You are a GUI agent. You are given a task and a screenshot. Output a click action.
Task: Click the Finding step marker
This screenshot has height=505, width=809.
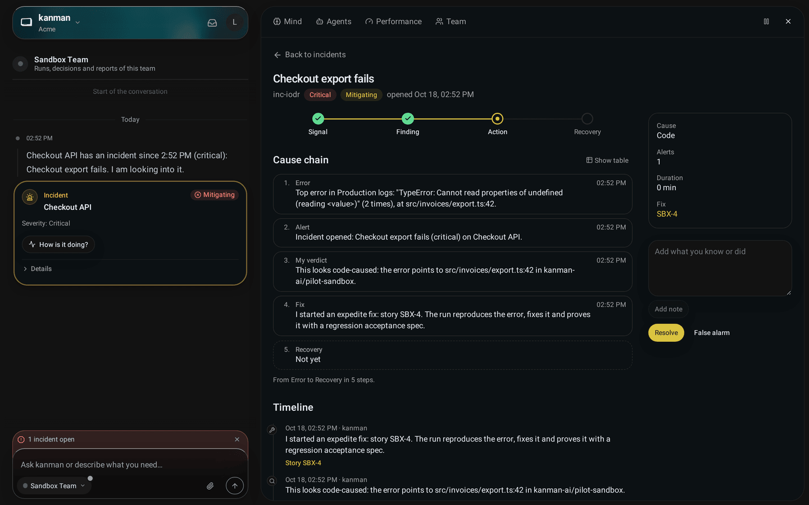[x=408, y=118]
